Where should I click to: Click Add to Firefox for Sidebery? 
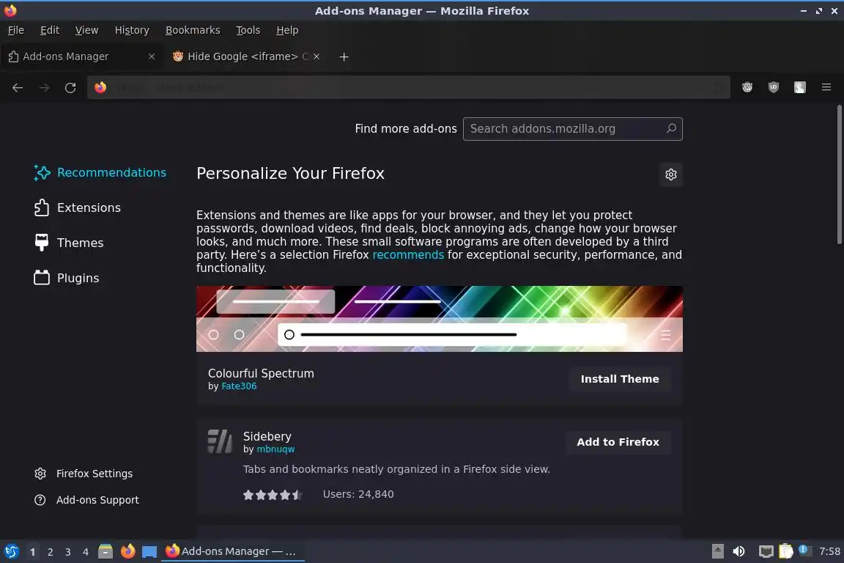[618, 442]
